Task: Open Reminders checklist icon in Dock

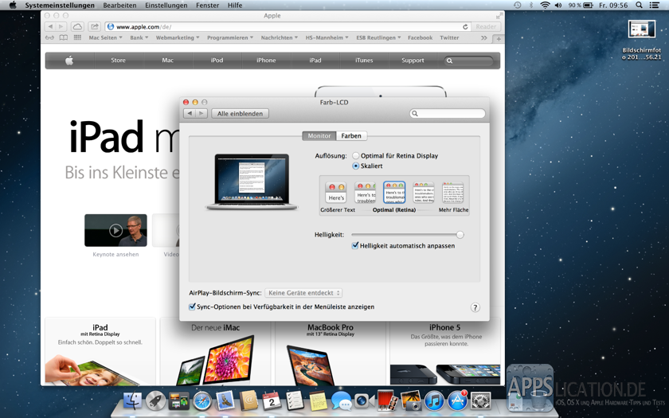Action: 295,401
